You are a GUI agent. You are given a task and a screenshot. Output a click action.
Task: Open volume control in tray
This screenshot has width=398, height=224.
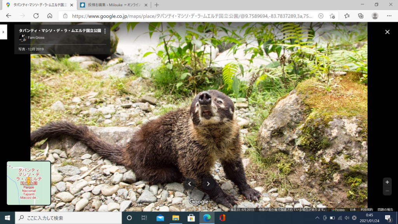pyautogui.click(x=347, y=218)
